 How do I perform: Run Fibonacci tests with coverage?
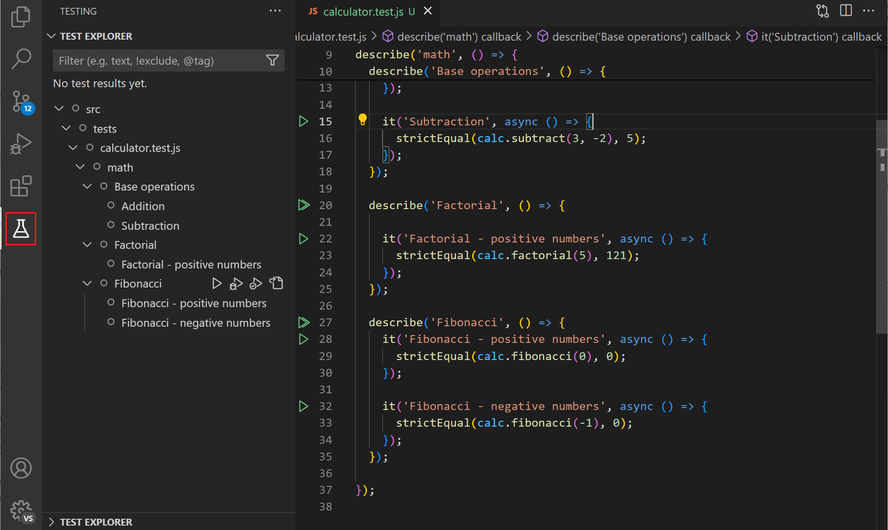click(256, 283)
